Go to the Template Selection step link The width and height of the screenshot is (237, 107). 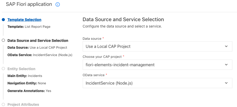coord(24,20)
